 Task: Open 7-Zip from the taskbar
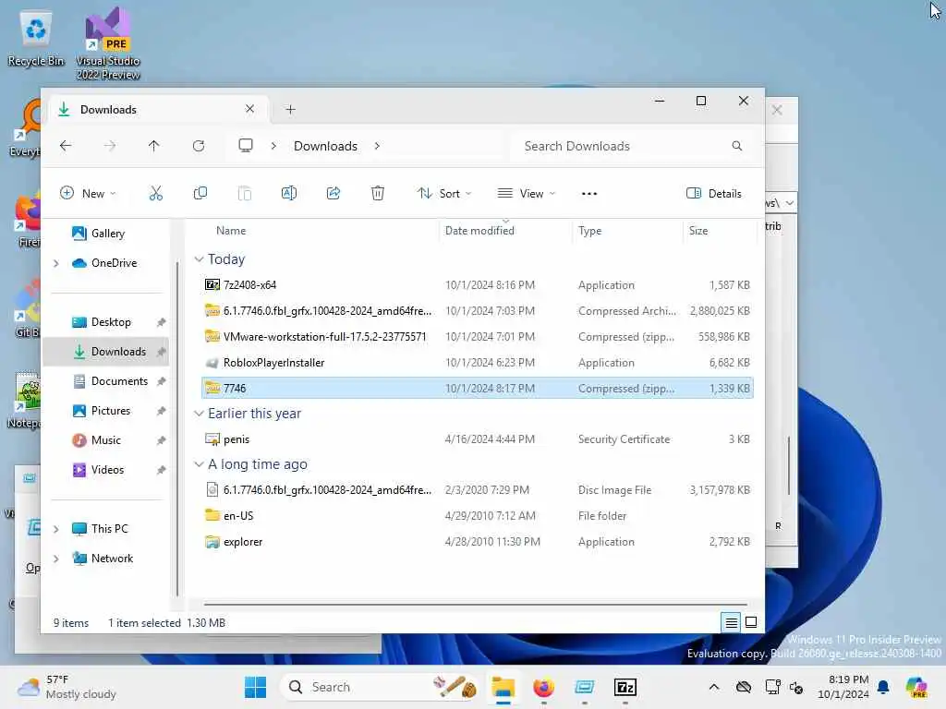point(625,687)
